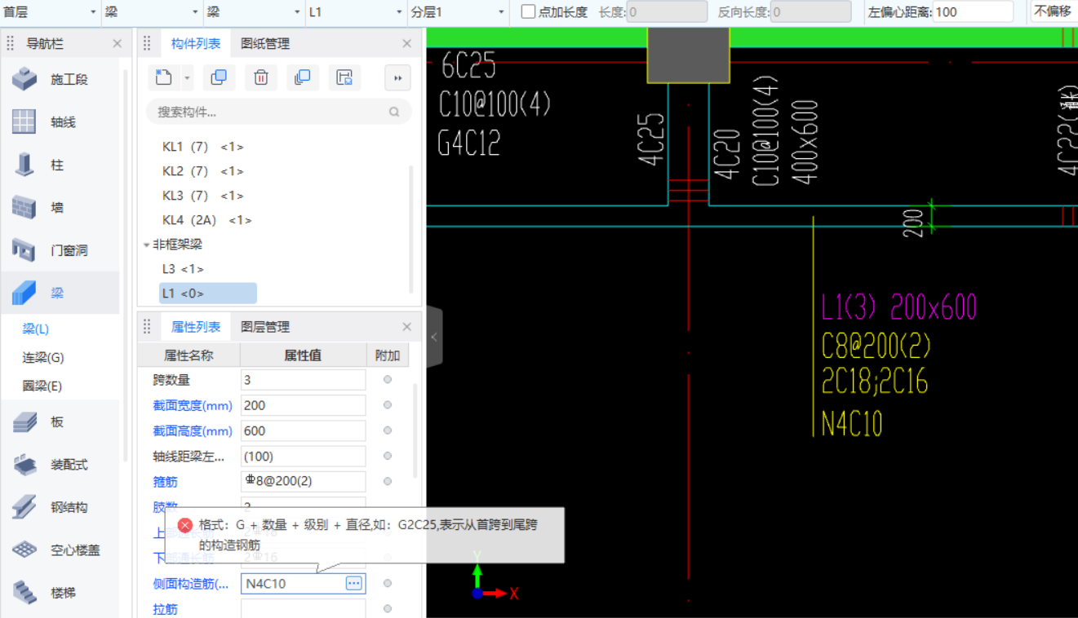Click the new component icon
1078x618 pixels.
[164, 77]
